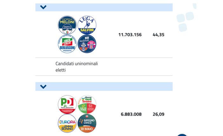This screenshot has width=223, height=136.
Task: Open the Noi Moderati party logo
Action: point(87,44)
